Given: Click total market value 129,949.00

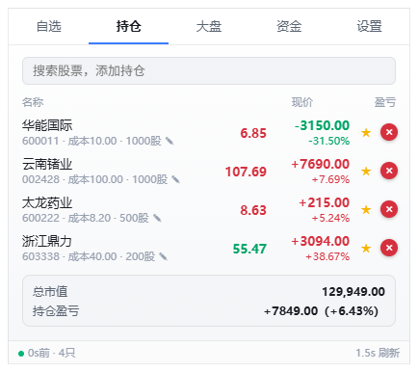Looking at the screenshot, I should pos(353,292).
